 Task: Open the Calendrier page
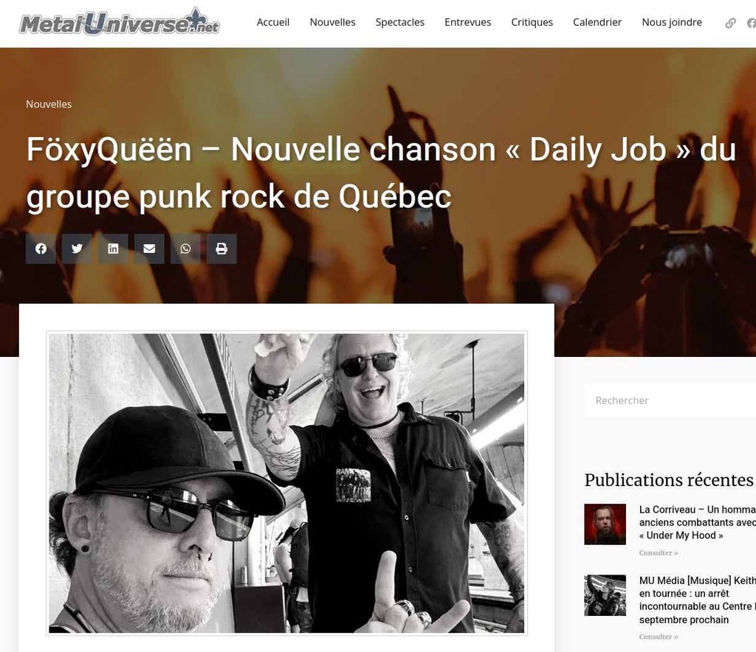[x=597, y=22]
